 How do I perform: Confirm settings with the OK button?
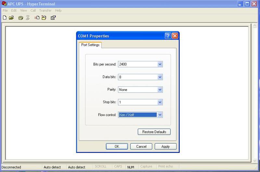click(117, 146)
